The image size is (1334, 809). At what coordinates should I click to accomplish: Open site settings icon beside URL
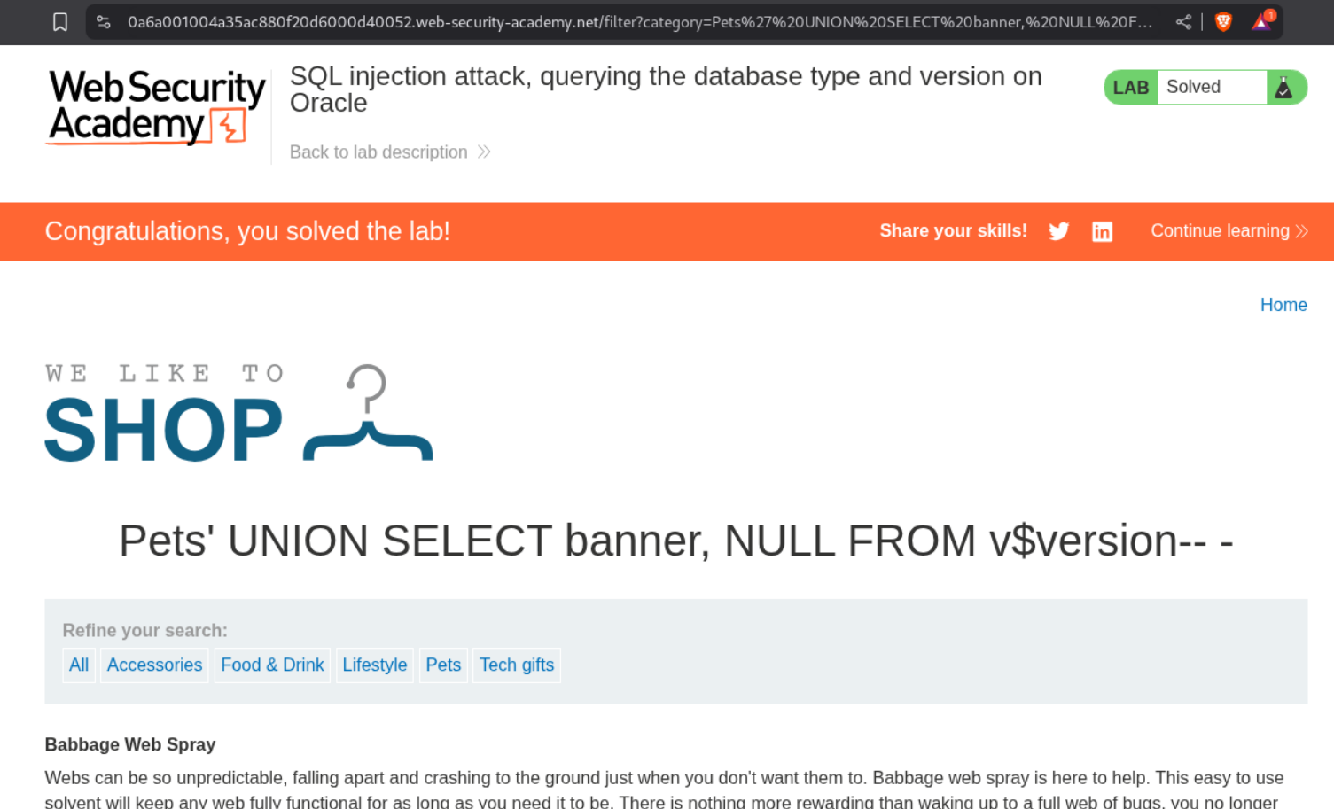104,22
